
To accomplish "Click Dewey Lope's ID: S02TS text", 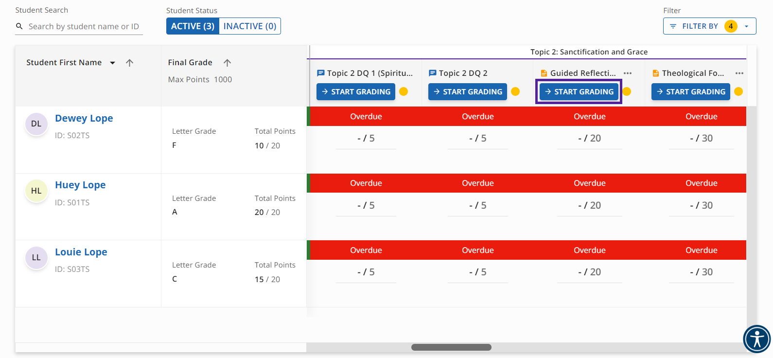I will [x=72, y=135].
